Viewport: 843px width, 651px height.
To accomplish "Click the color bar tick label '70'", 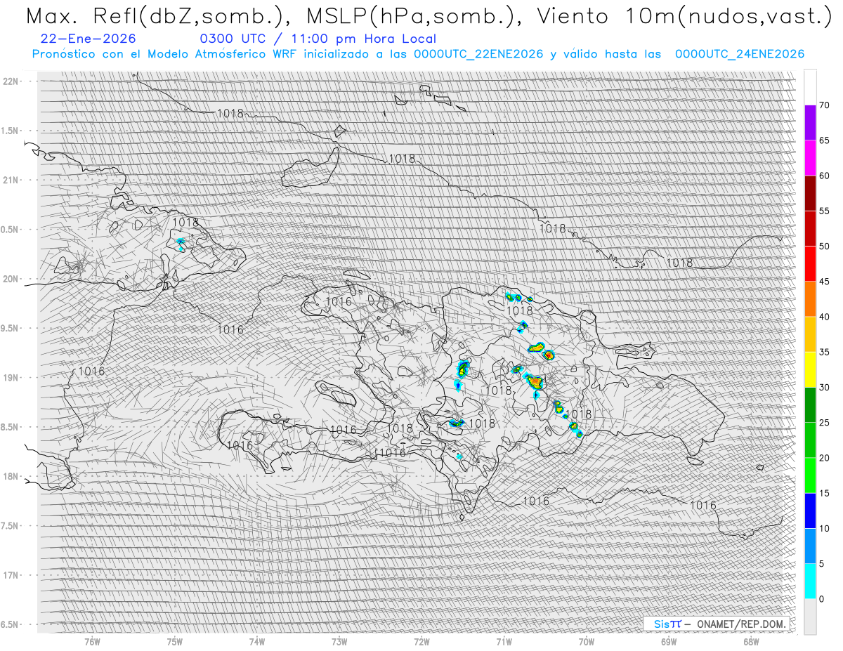I will (824, 105).
